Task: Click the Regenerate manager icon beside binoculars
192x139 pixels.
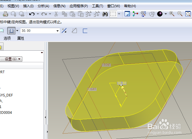Action: pyautogui.click(x=97, y=14)
